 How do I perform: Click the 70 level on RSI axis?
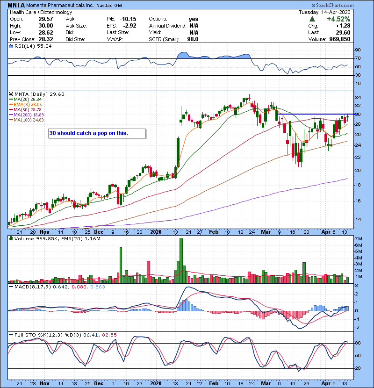pos(358,58)
